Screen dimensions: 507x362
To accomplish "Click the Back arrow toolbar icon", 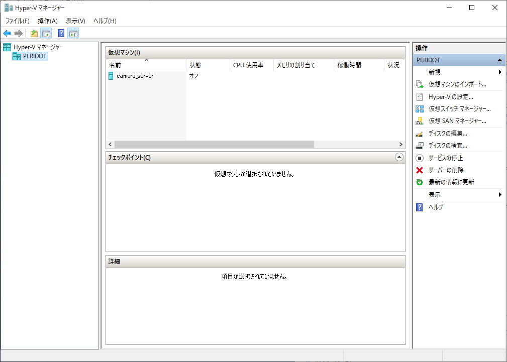I will tap(7, 33).
